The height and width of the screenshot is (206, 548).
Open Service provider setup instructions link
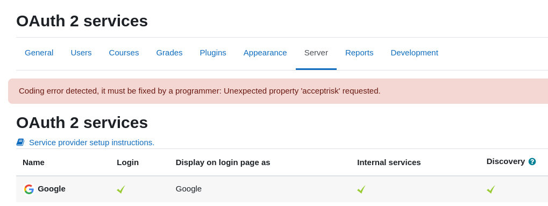(91, 143)
